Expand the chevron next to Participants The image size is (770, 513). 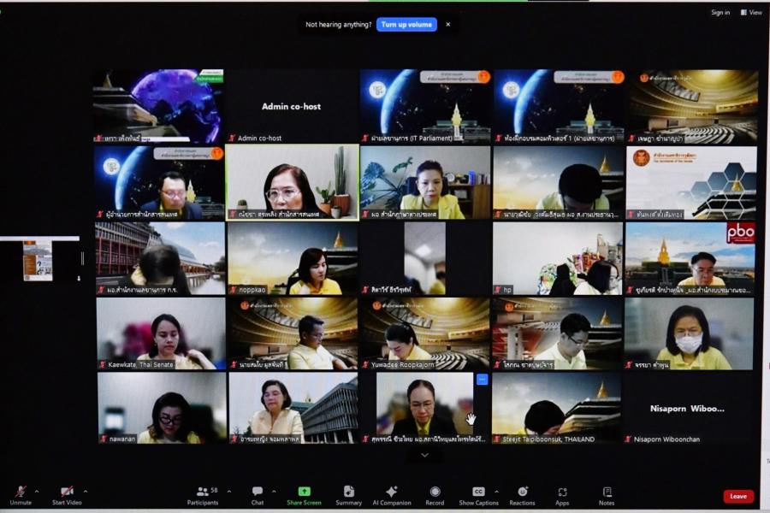[229, 491]
